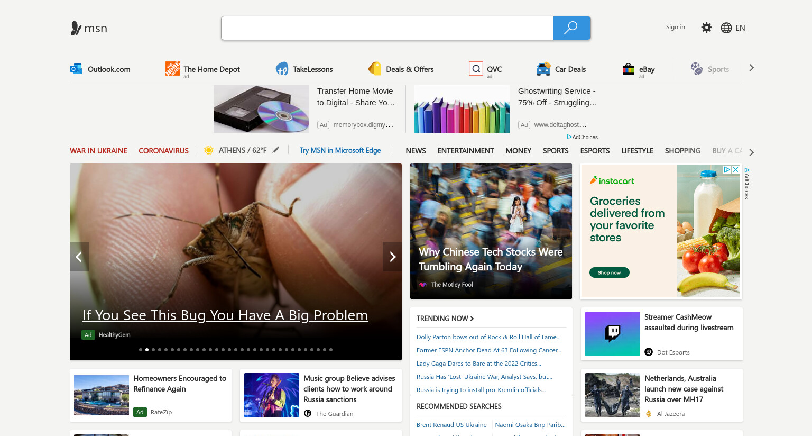
Task: Click The Guardian source icon
Action: coord(308,413)
